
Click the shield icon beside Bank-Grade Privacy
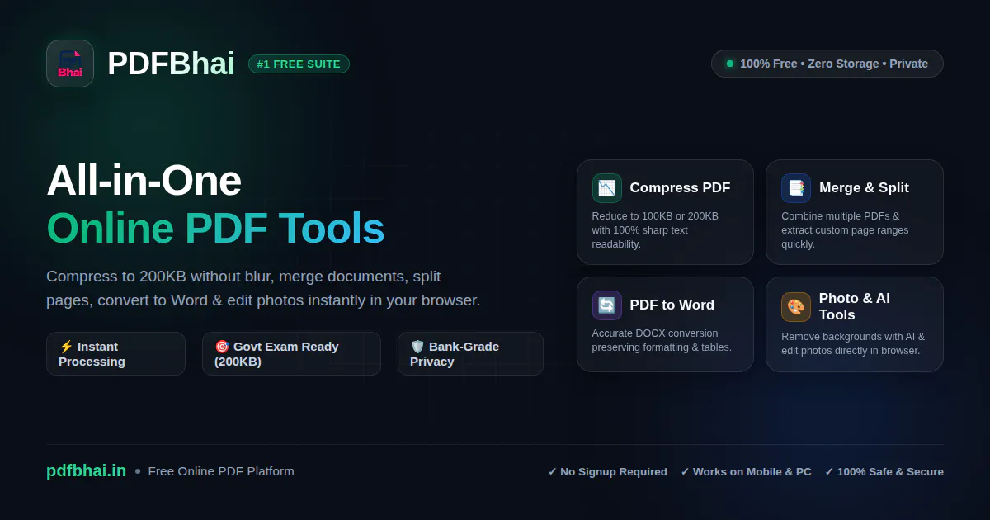[x=417, y=347]
